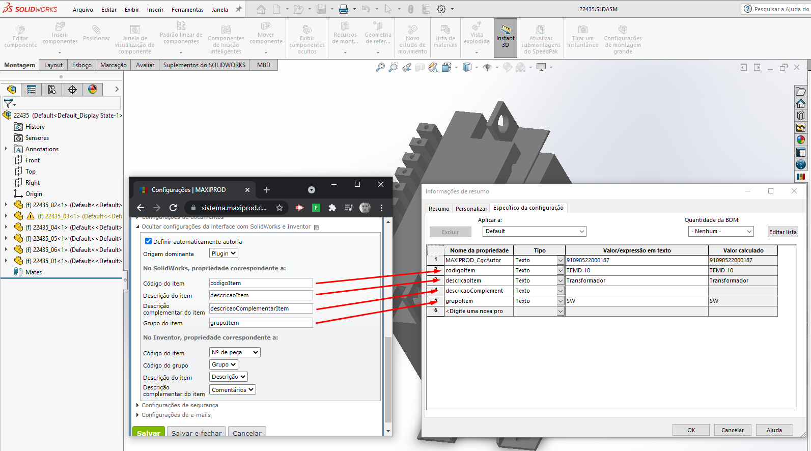
Task: Open the ConfigurationManager tab icon
Action: 52,90
